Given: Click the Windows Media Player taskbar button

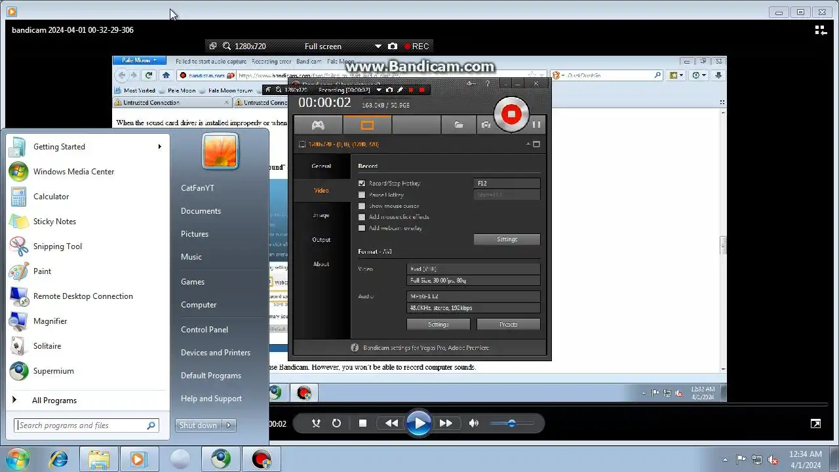Looking at the screenshot, I should [x=138, y=459].
